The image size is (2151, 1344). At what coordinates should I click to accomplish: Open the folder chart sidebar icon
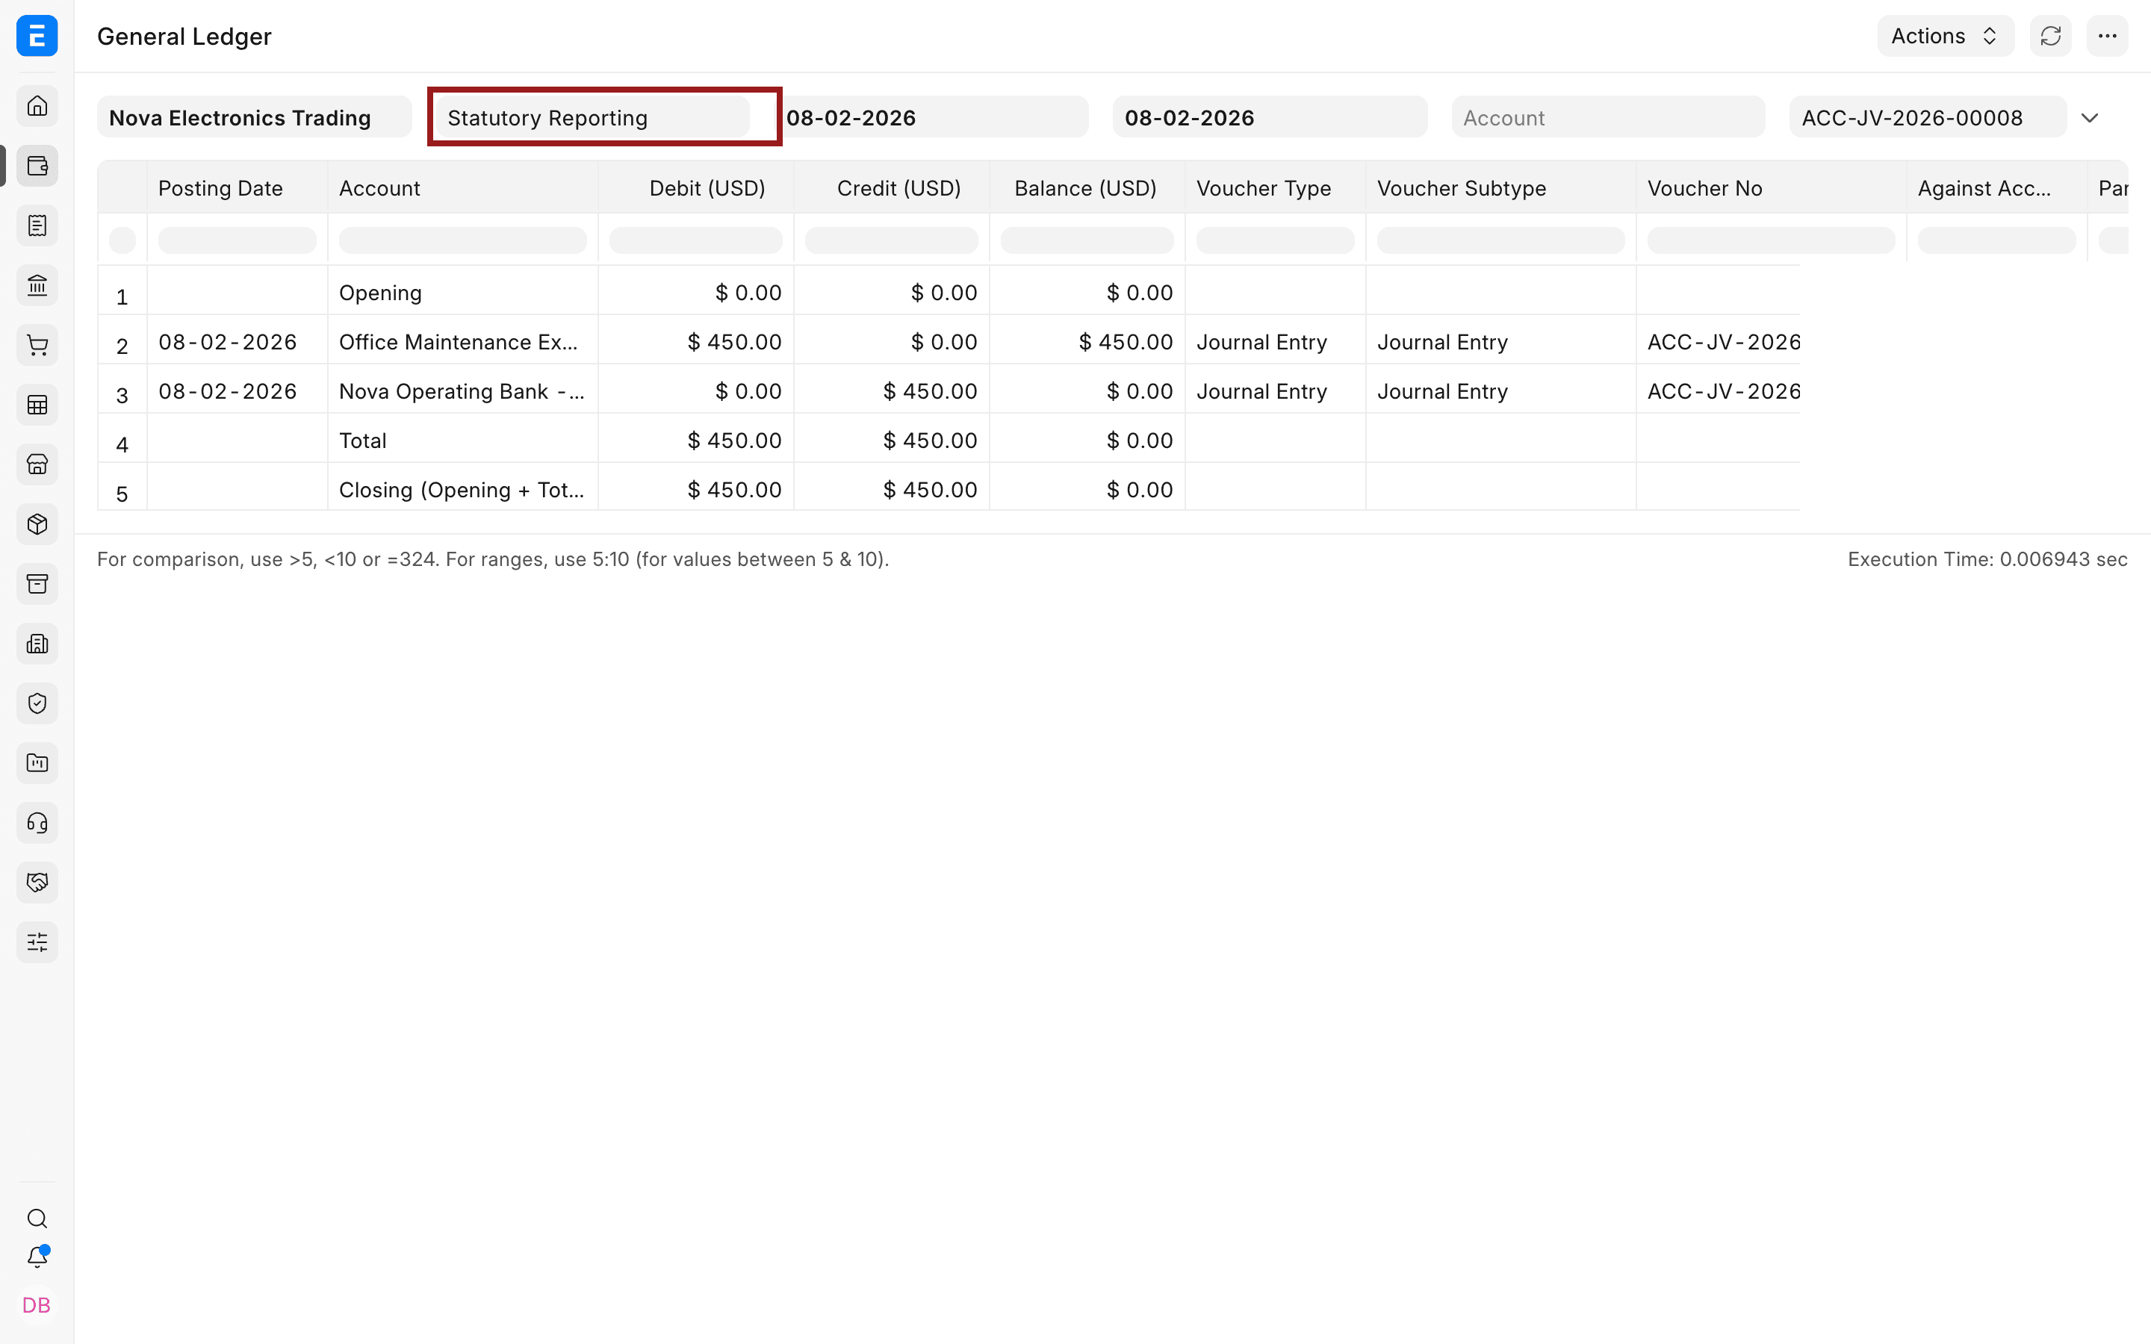point(37,762)
